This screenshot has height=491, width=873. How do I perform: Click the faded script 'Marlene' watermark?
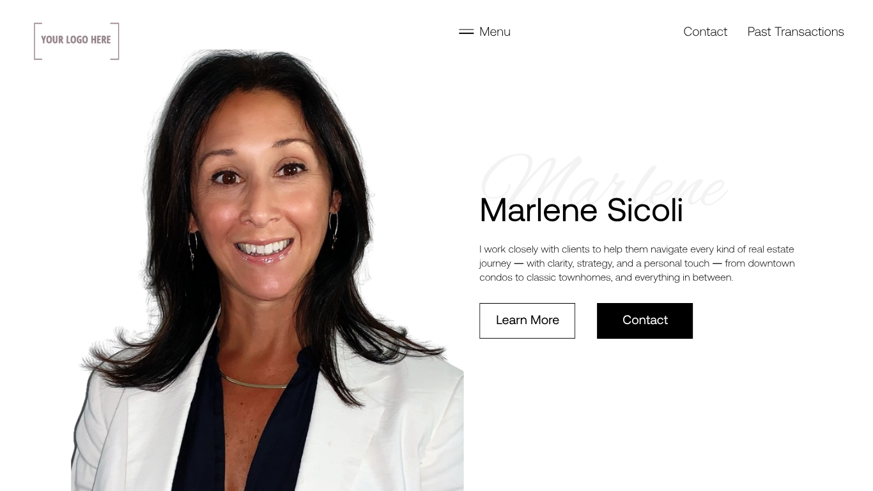tap(603, 179)
